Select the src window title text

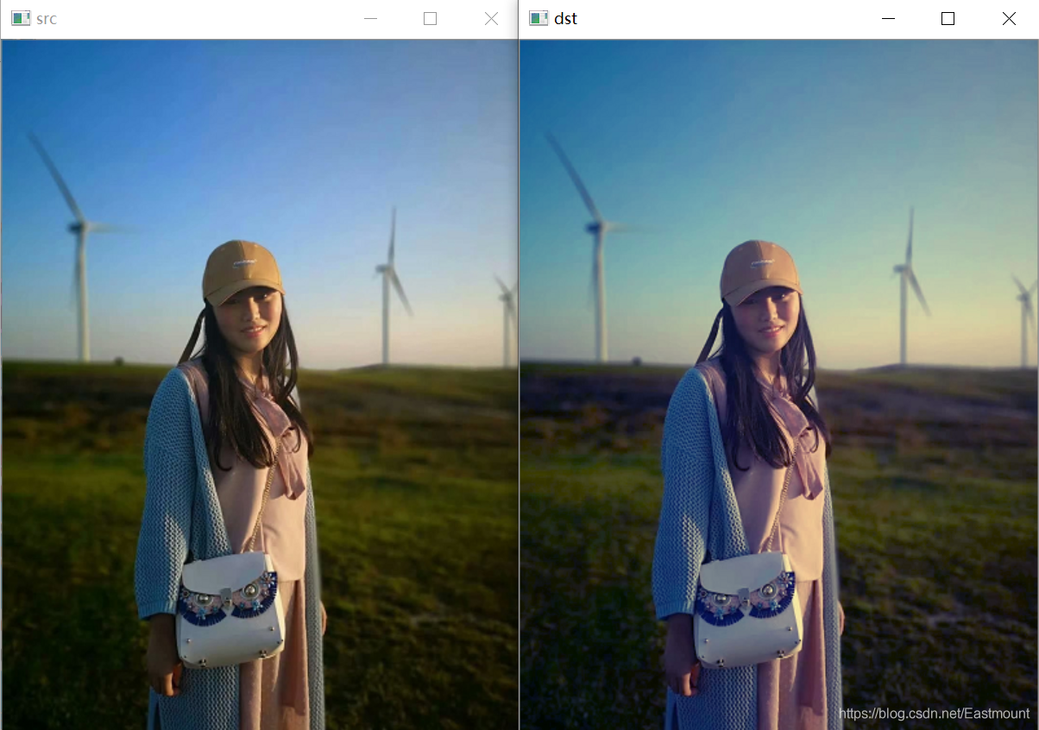pos(47,19)
